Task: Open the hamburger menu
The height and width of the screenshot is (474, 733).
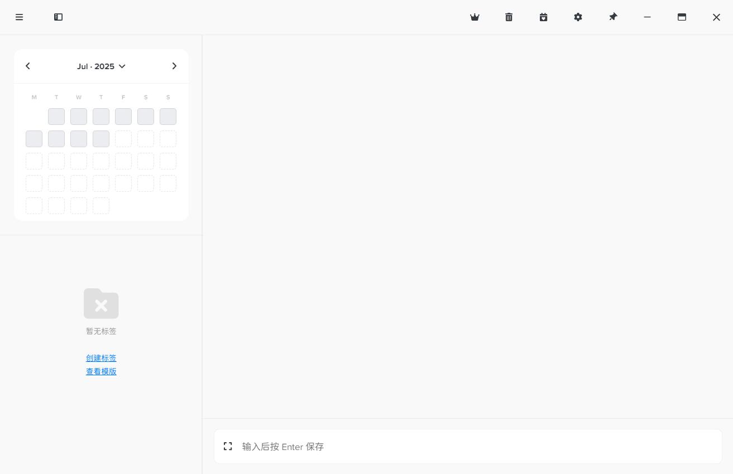Action: (x=19, y=17)
